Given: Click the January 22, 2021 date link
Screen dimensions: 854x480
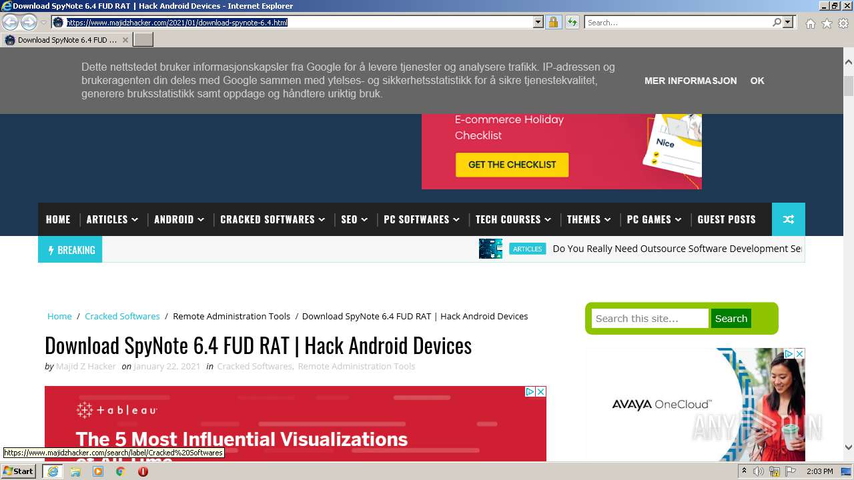Looking at the screenshot, I should pyautogui.click(x=167, y=366).
